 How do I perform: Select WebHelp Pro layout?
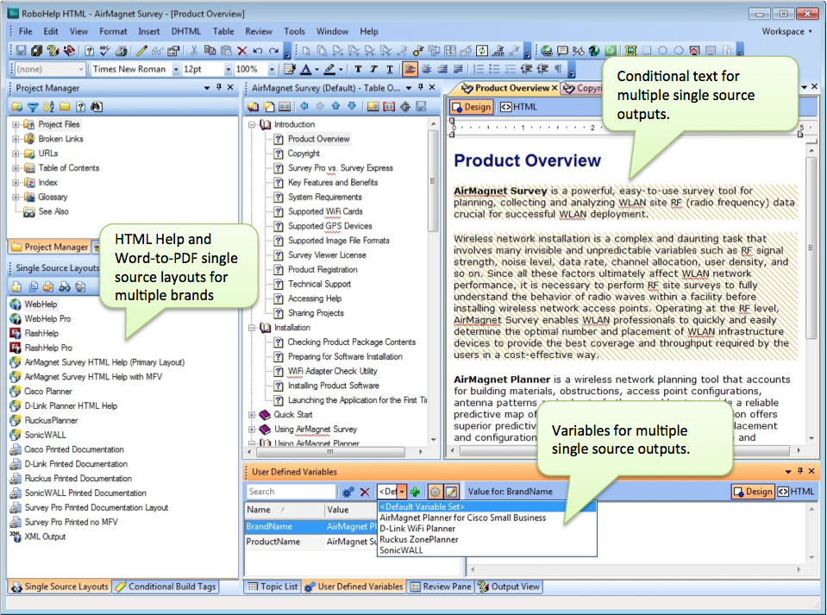(x=47, y=319)
